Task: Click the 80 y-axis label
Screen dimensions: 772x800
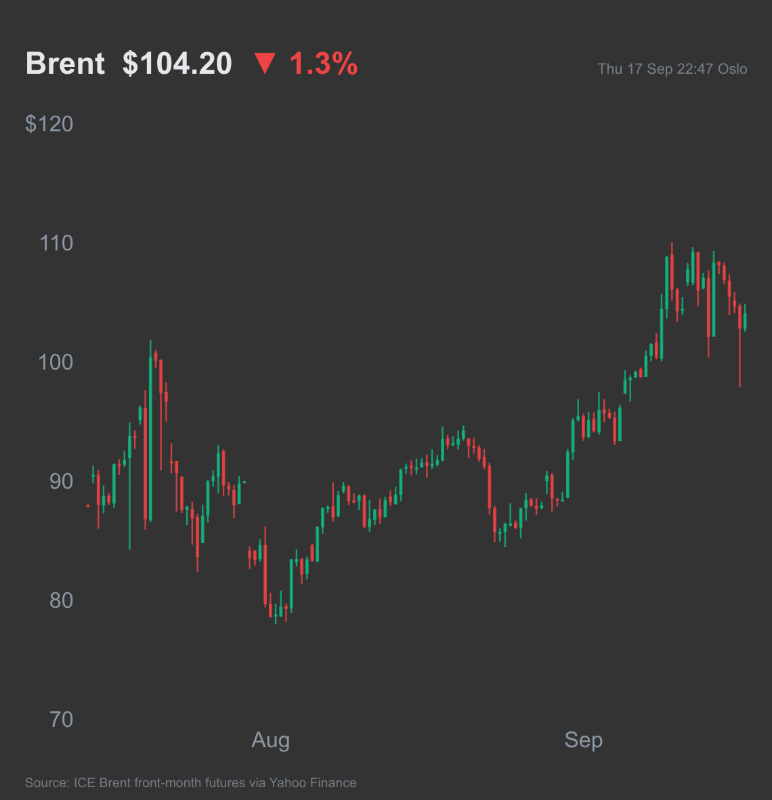Action: point(61,600)
